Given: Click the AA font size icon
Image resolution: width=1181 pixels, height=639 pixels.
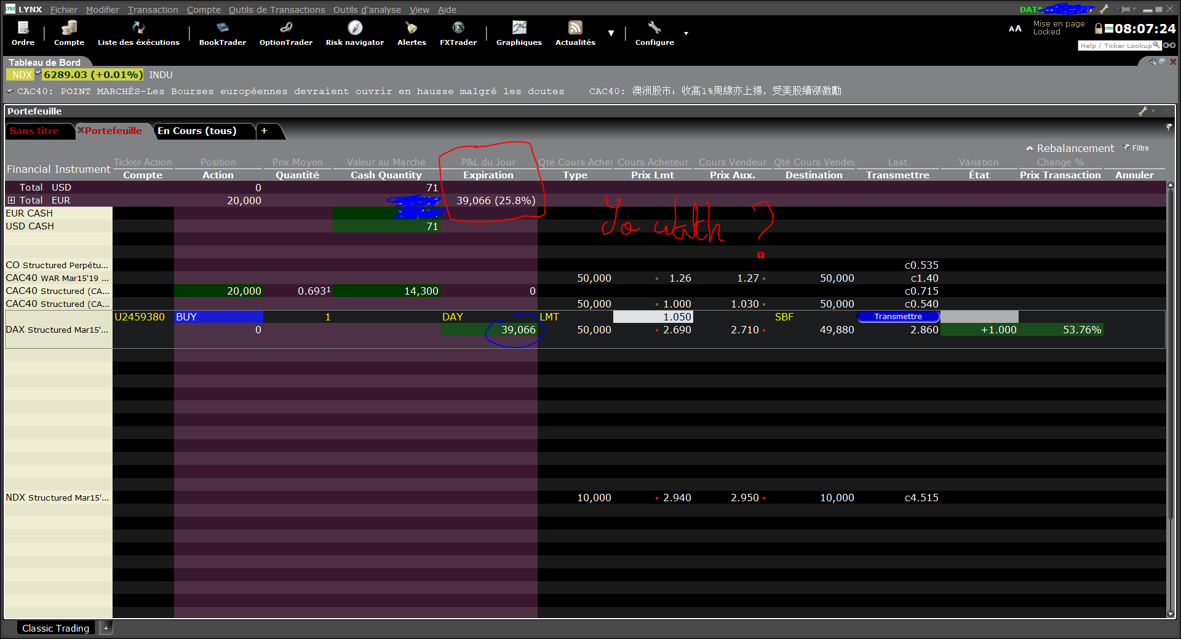Looking at the screenshot, I should 1015,28.
